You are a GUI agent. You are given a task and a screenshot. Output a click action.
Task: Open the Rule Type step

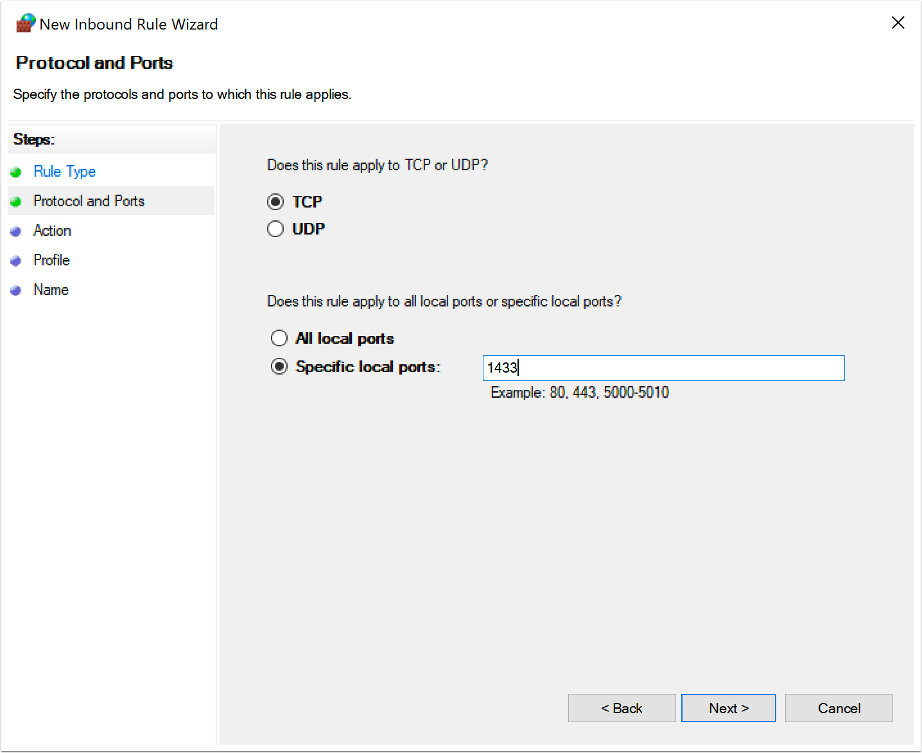pos(64,171)
